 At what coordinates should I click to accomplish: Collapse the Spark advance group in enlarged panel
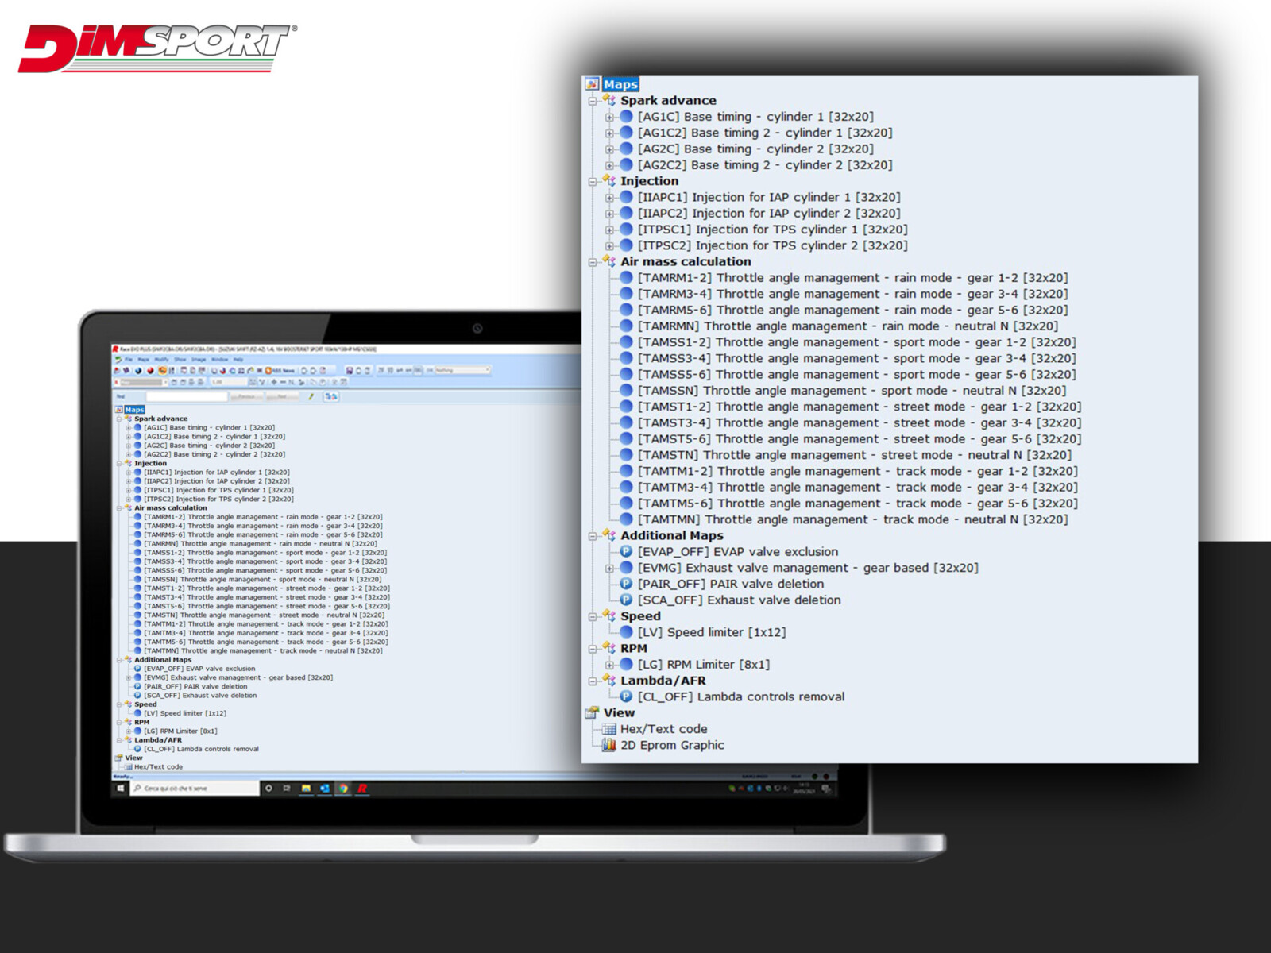[x=593, y=101]
